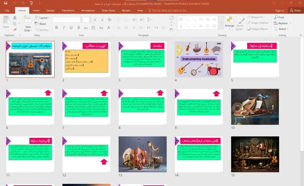Image resolution: width=304 pixels, height=186 pixels.
Task: Expand the Layout dropdown
Action: (x=42, y=18)
